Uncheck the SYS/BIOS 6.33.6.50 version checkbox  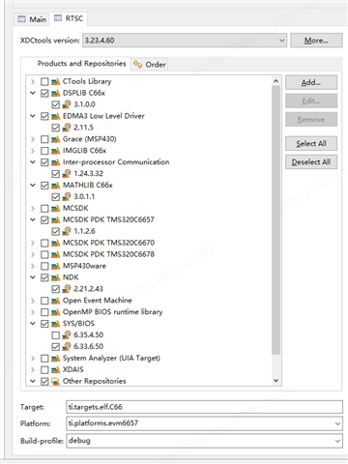[56, 347]
